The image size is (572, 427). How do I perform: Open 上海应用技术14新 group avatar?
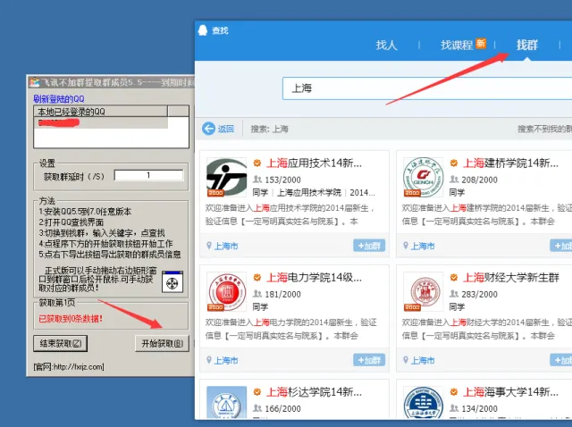click(x=226, y=177)
